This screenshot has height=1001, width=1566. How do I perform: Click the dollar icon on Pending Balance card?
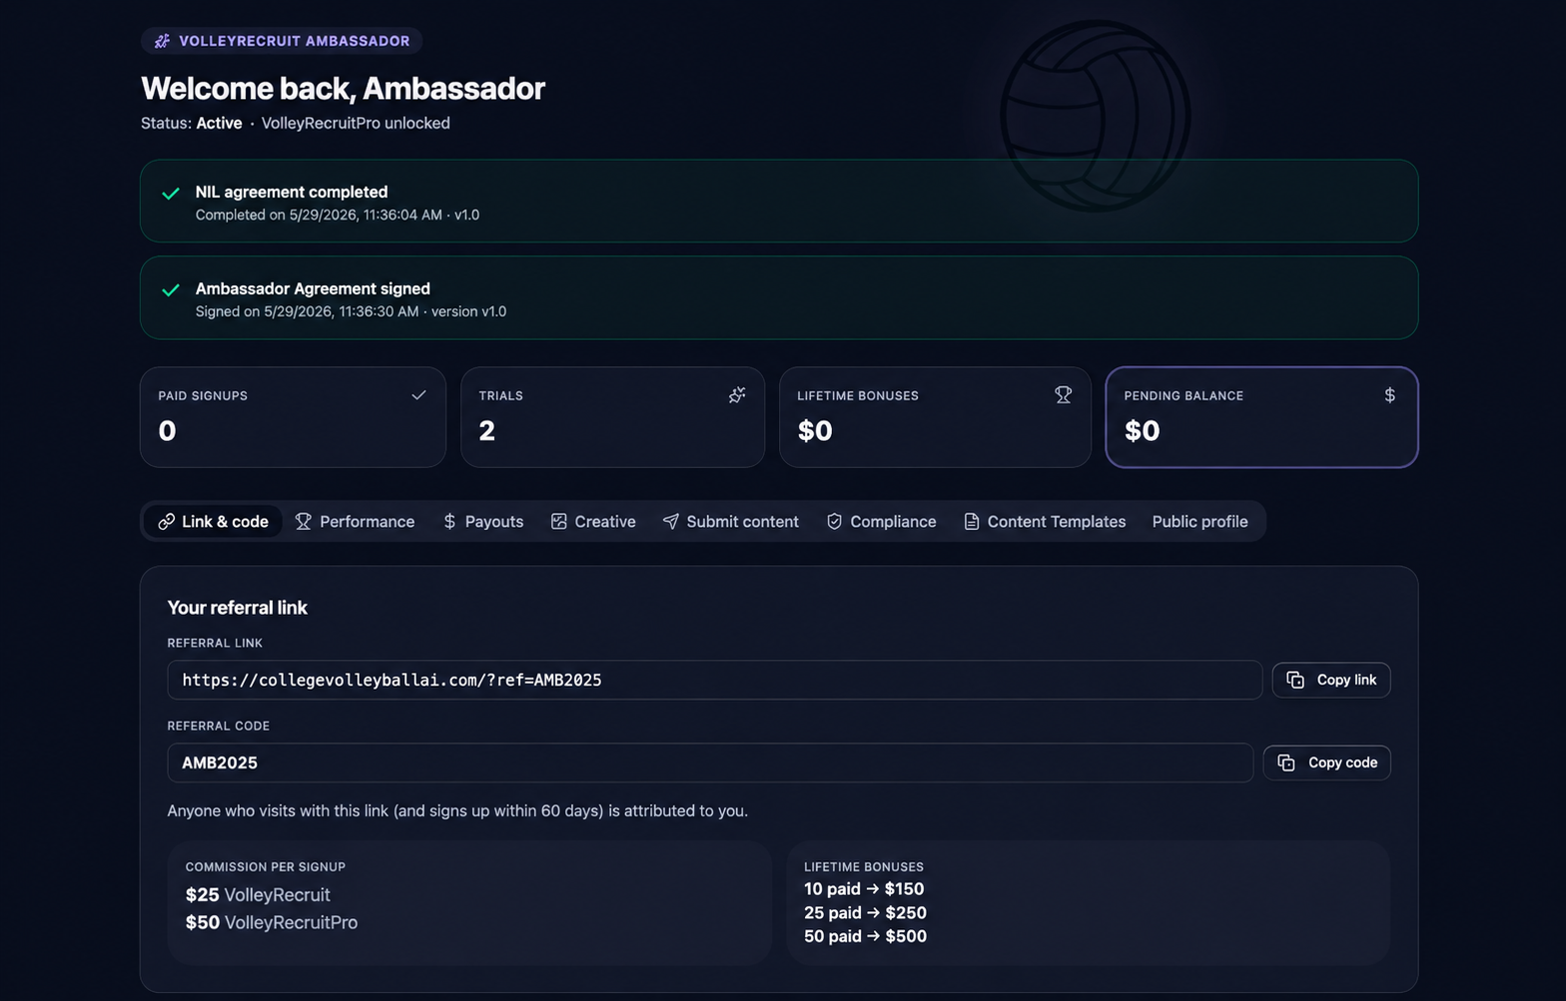1389,395
